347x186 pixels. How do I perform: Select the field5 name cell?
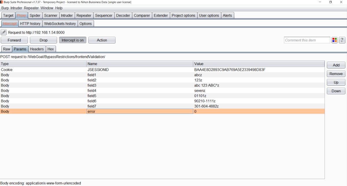click(140, 96)
